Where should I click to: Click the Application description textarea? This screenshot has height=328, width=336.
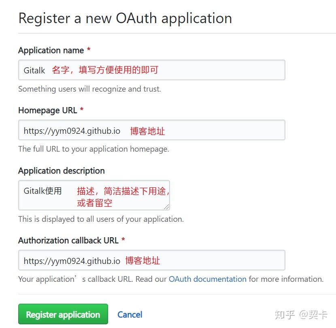click(93, 195)
